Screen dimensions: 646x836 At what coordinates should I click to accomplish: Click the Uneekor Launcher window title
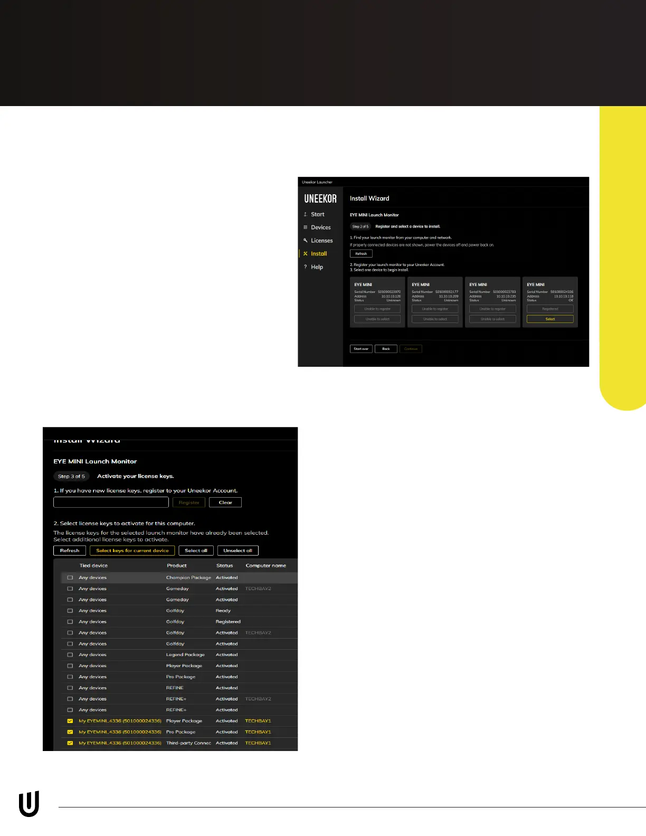pos(317,182)
